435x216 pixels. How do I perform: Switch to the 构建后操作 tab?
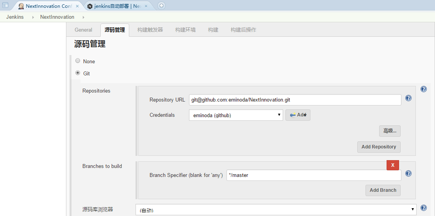pos(243,30)
